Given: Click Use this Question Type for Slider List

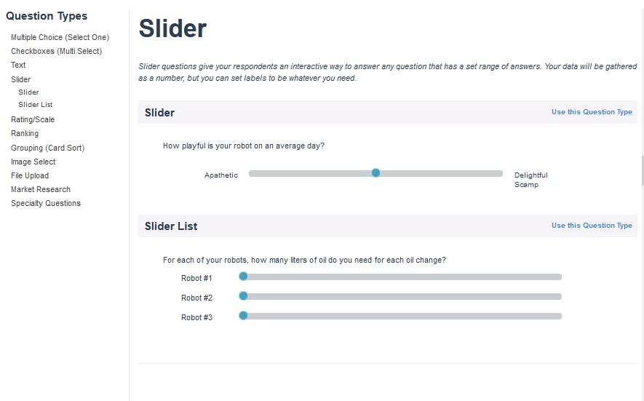Looking at the screenshot, I should coord(592,226).
